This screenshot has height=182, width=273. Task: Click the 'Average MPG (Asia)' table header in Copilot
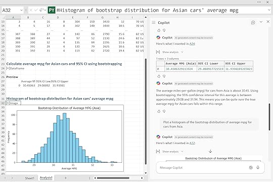coord(180,64)
